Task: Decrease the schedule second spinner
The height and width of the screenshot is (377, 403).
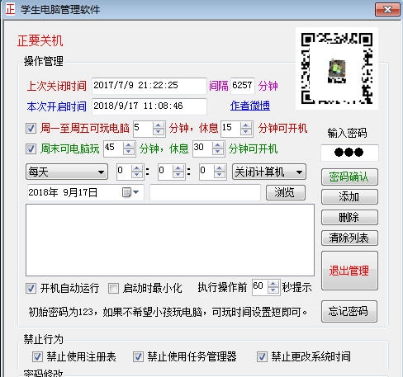Action: [220, 175]
